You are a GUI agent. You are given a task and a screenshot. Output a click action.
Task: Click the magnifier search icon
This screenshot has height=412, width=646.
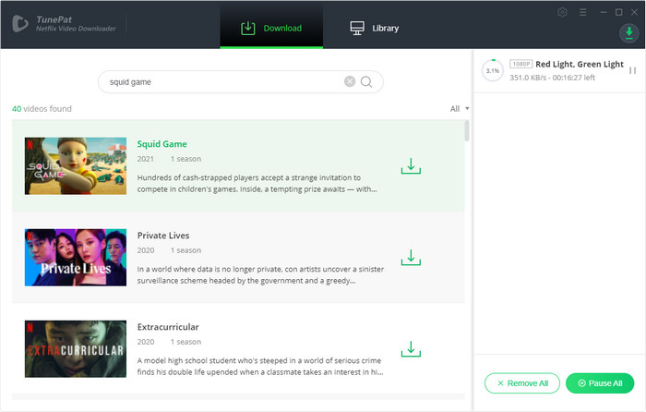coord(366,82)
